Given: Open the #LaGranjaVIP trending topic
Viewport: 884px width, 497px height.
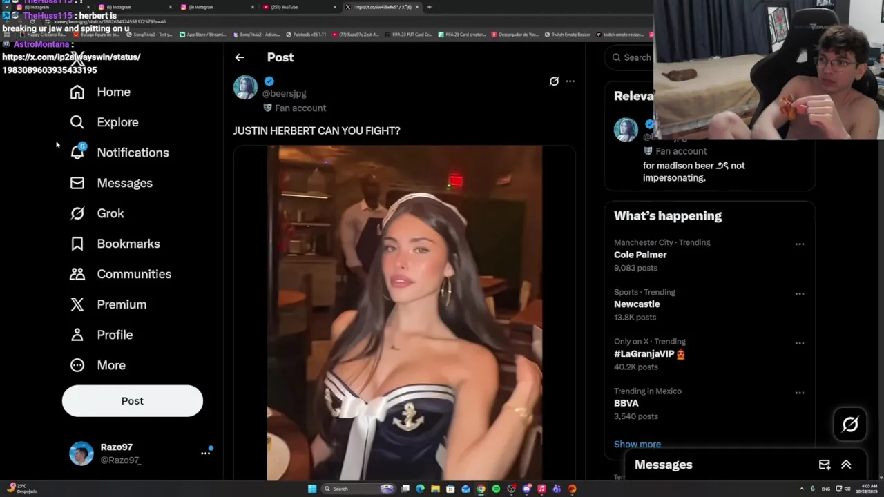Looking at the screenshot, I should 649,354.
